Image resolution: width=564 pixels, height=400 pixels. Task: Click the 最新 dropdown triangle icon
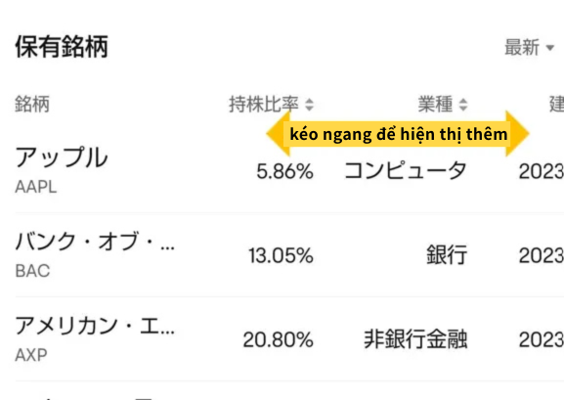[549, 48]
